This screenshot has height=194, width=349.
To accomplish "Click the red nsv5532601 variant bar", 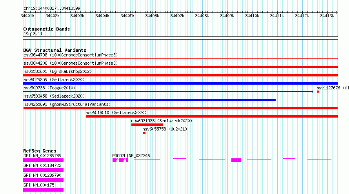I will coord(180,75).
